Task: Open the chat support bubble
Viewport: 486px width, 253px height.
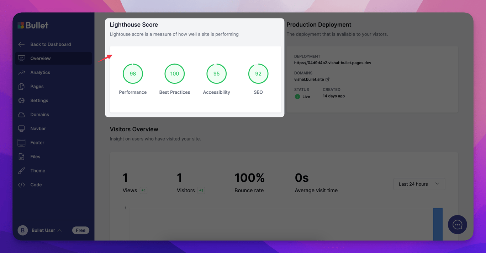Action: tap(457, 225)
